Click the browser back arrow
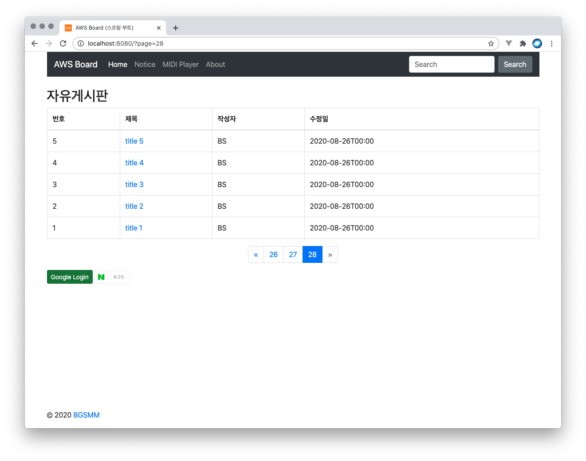This screenshot has width=586, height=461. point(35,43)
